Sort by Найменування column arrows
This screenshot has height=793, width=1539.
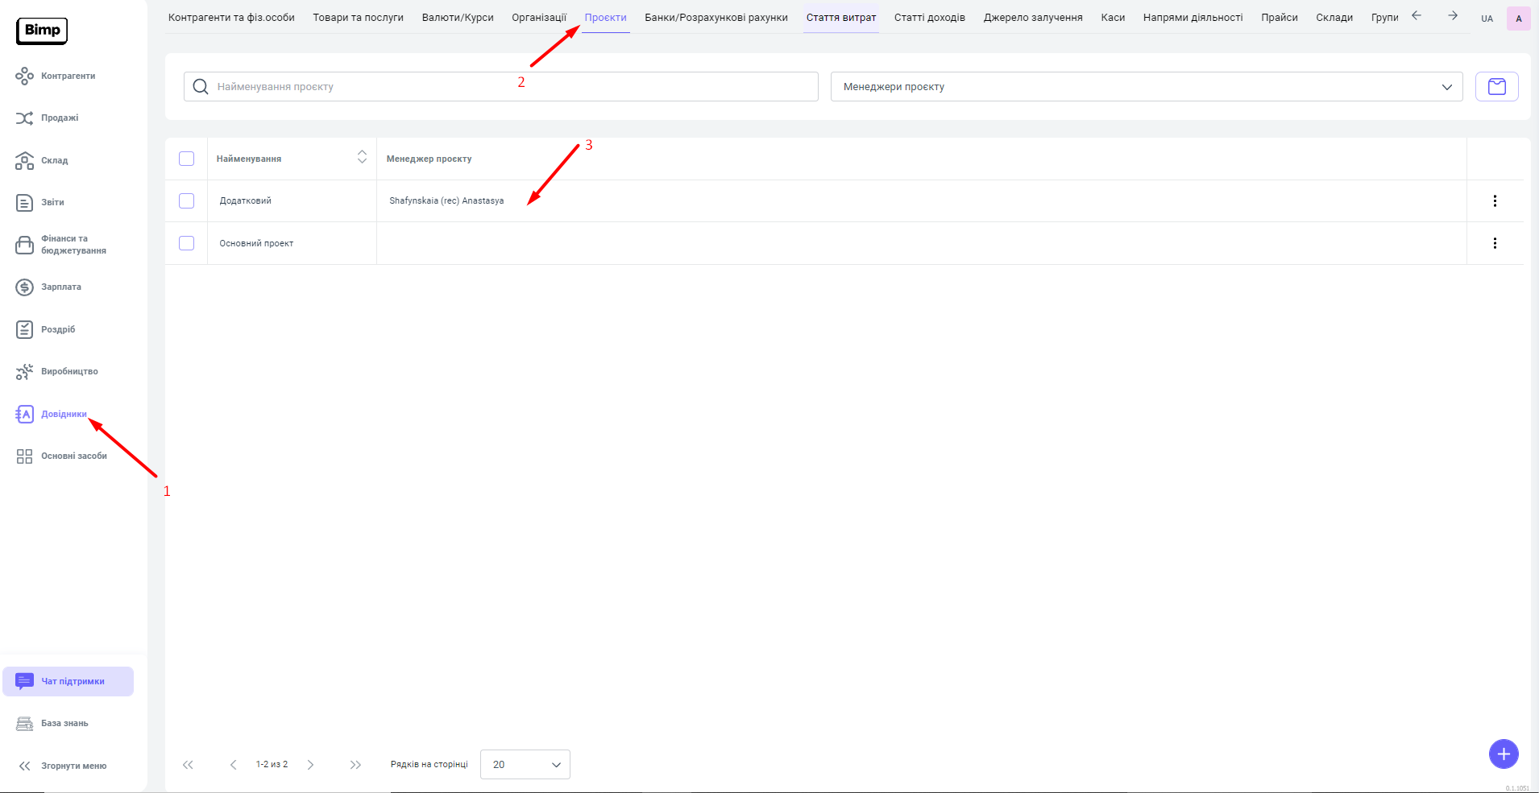[x=362, y=157]
